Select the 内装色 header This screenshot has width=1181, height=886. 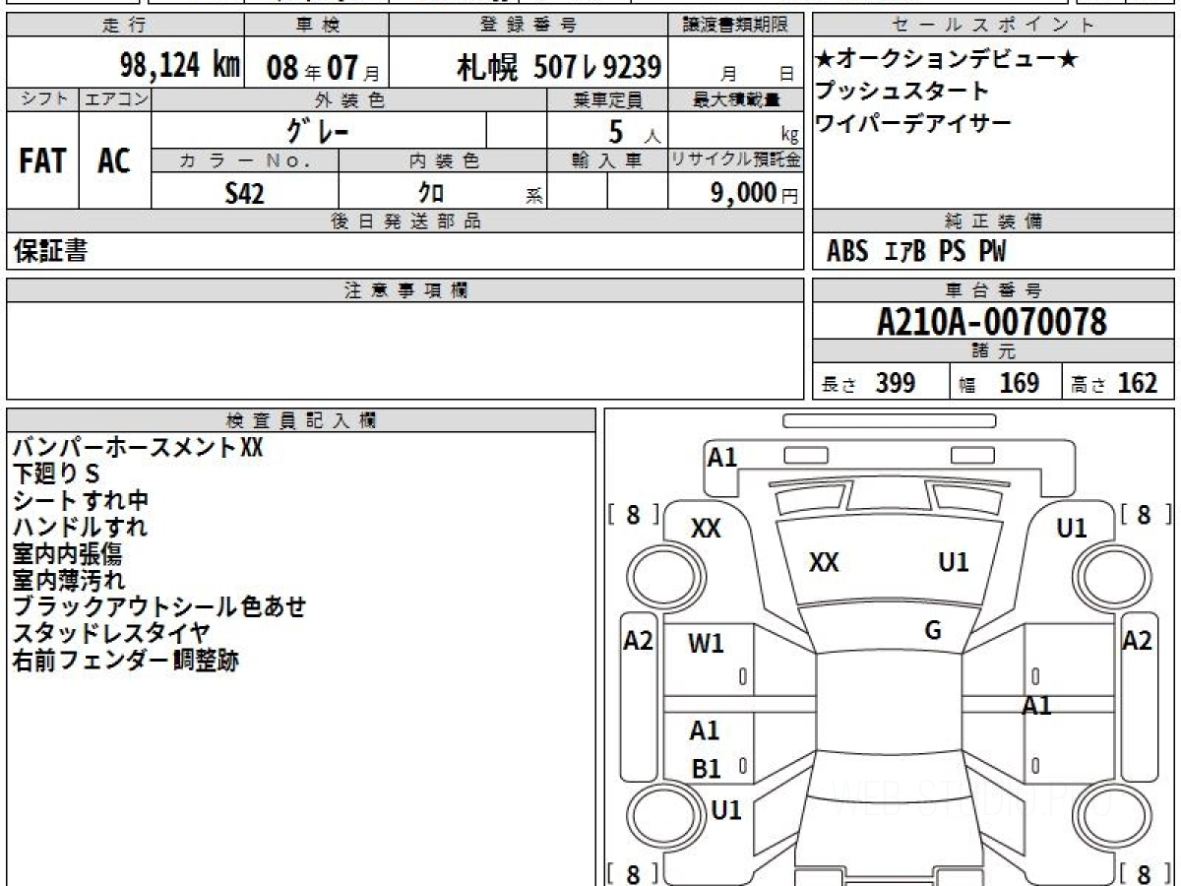click(443, 161)
